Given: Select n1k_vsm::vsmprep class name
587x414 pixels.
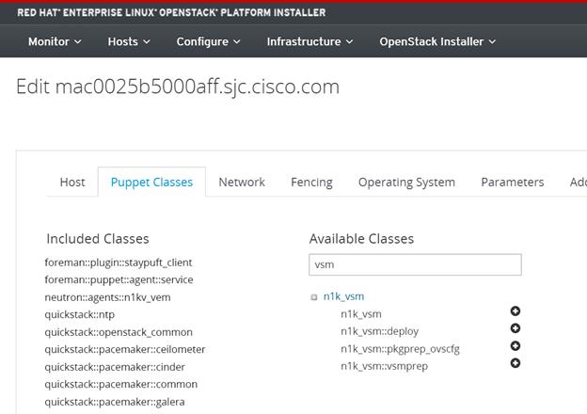Looking at the screenshot, I should (x=384, y=366).
